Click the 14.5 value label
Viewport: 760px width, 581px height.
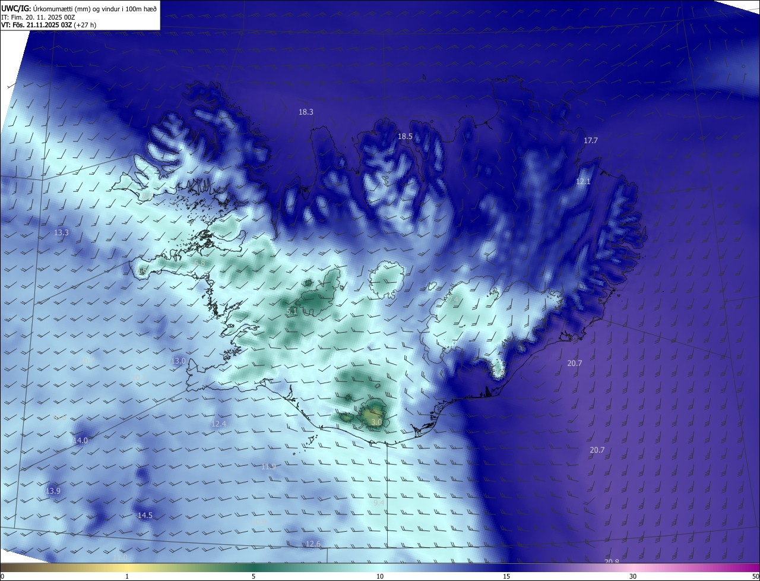(x=145, y=515)
